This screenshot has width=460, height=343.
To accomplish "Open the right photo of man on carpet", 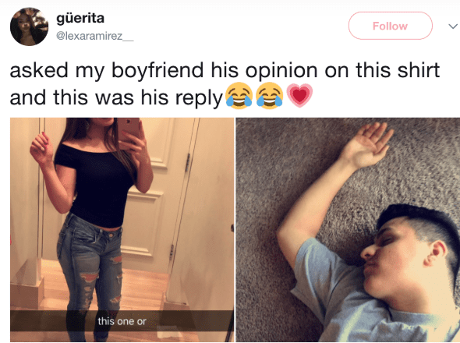I will [348, 230].
